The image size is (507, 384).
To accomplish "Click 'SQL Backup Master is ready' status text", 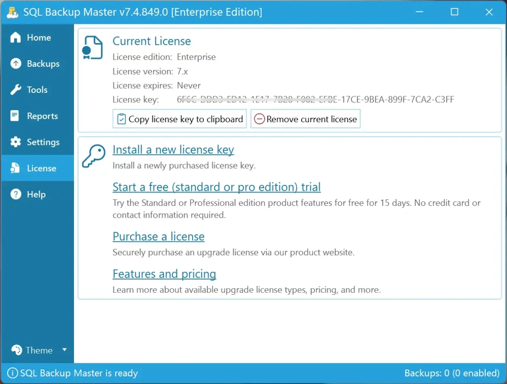I will click(79, 373).
